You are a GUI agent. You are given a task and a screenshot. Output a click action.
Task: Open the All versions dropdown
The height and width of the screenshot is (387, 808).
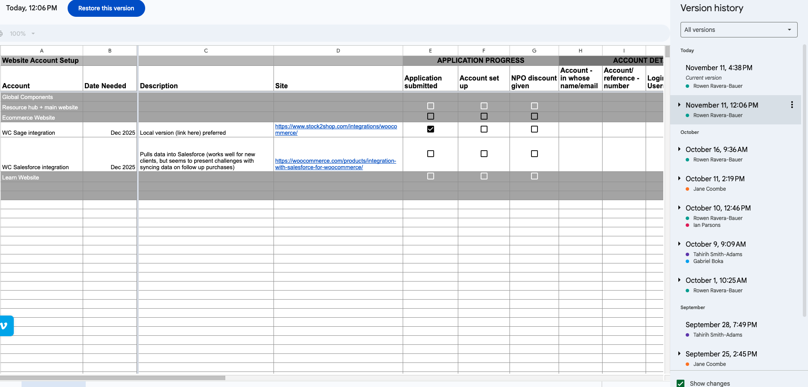739,30
